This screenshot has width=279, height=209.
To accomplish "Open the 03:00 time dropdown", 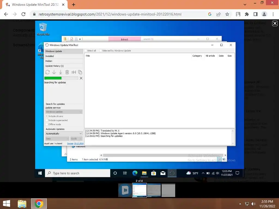I will (76, 139).
